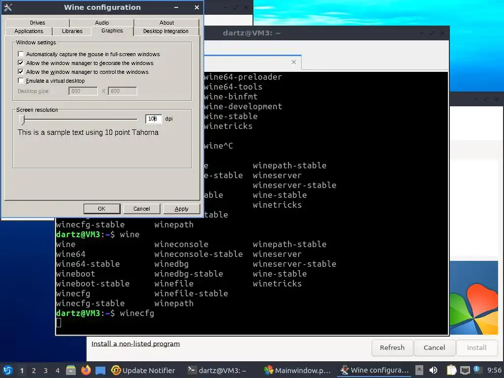
Task: Click Refresh in the background window
Action: (x=392, y=348)
